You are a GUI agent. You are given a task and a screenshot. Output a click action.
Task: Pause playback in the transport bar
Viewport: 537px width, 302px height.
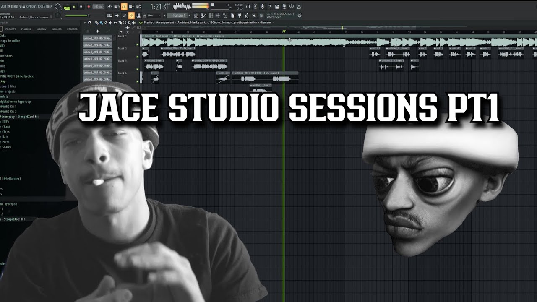[74, 7]
